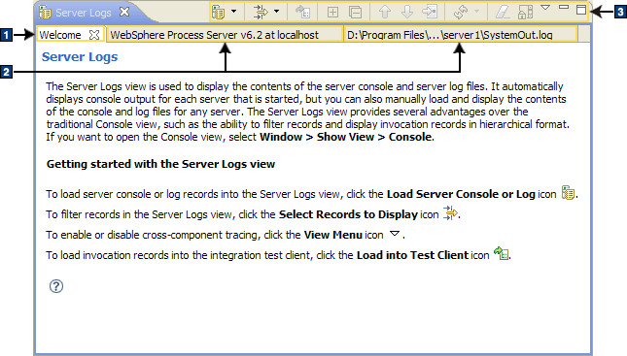Open the Select Records to Display dropdown arrow
The image size is (627, 356).
pyautogui.click(x=276, y=12)
